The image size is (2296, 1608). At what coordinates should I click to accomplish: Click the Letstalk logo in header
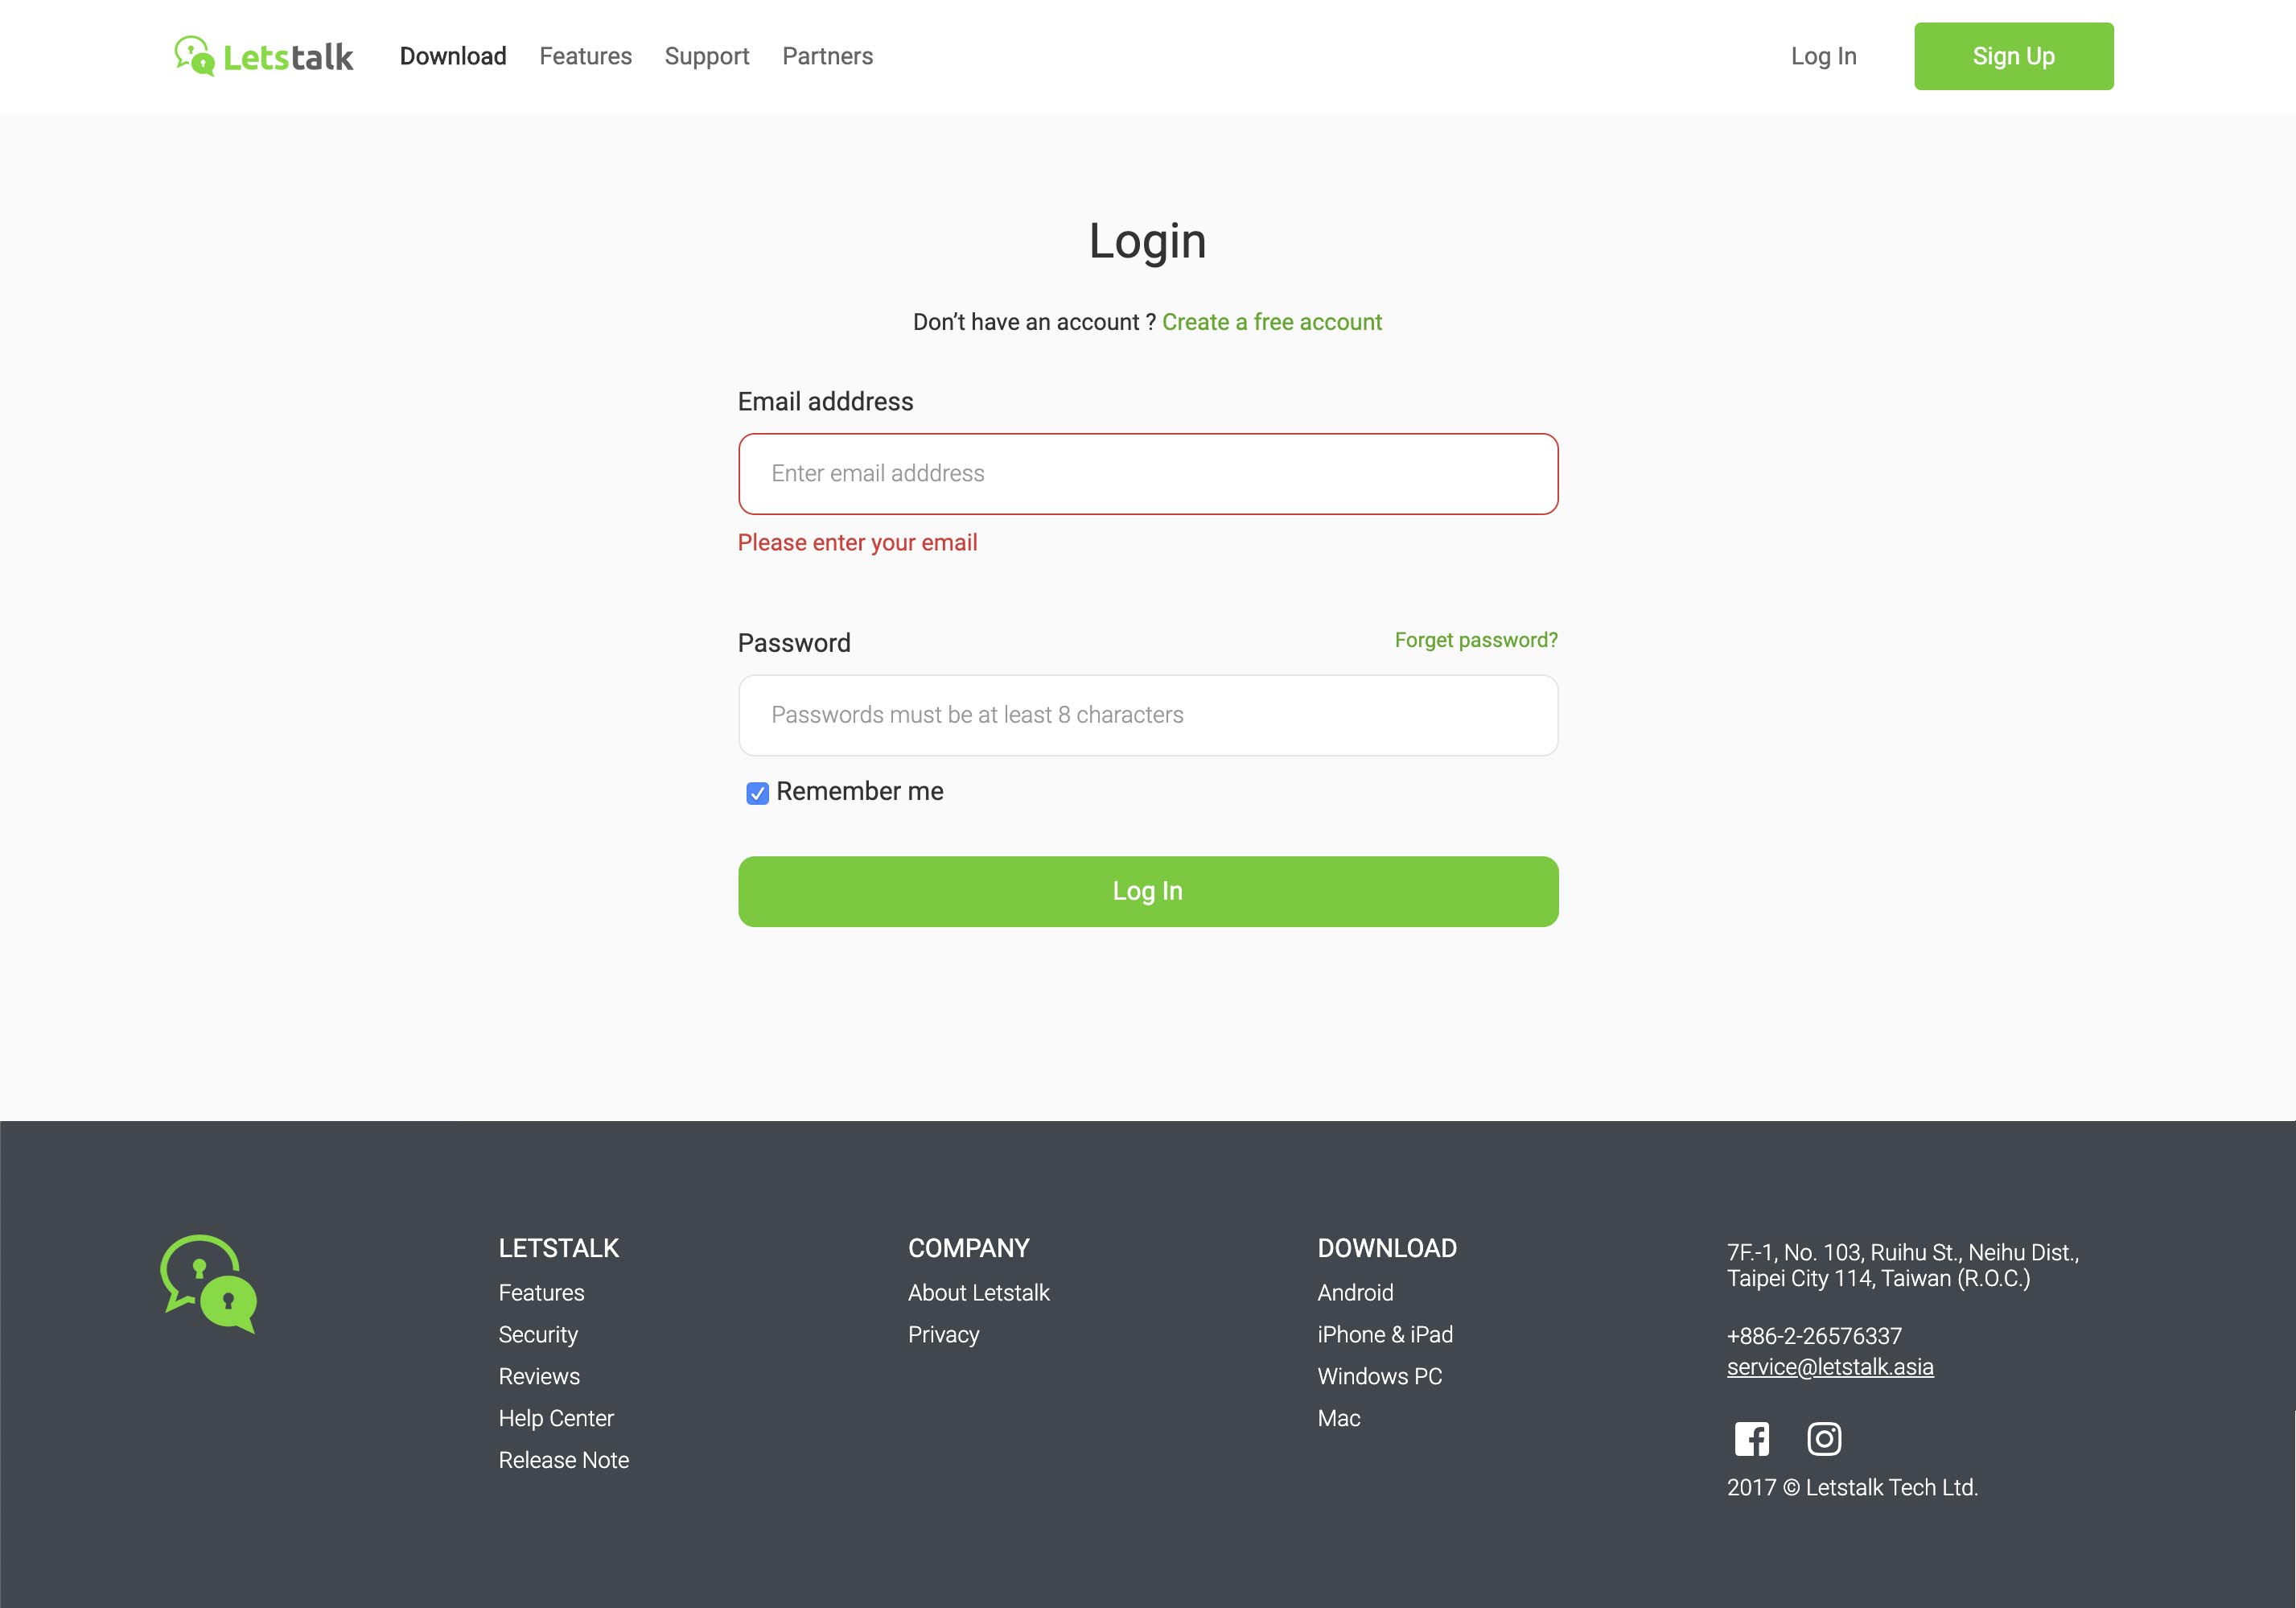(264, 56)
